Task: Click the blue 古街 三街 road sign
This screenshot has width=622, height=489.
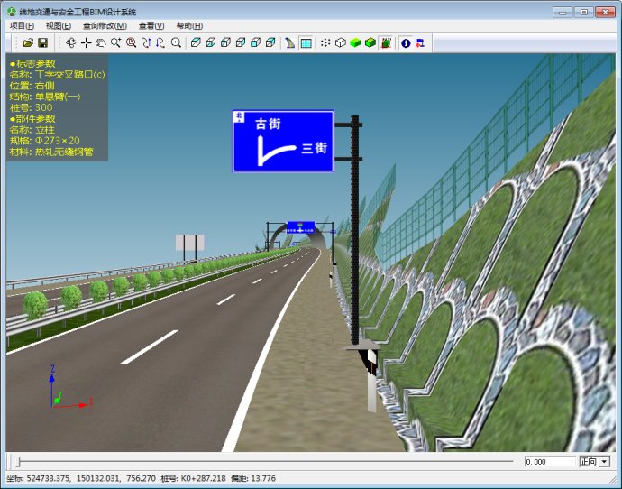Action: pos(283,142)
